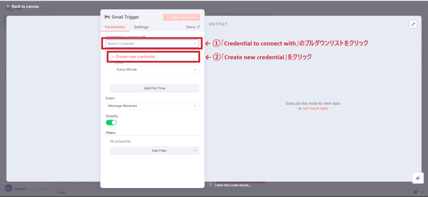Open the Select Credential dropdown
Screen dimensions: 428x197
152,43
